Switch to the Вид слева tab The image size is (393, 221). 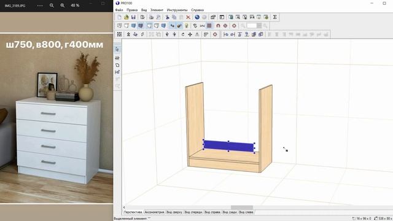[x=246, y=212]
